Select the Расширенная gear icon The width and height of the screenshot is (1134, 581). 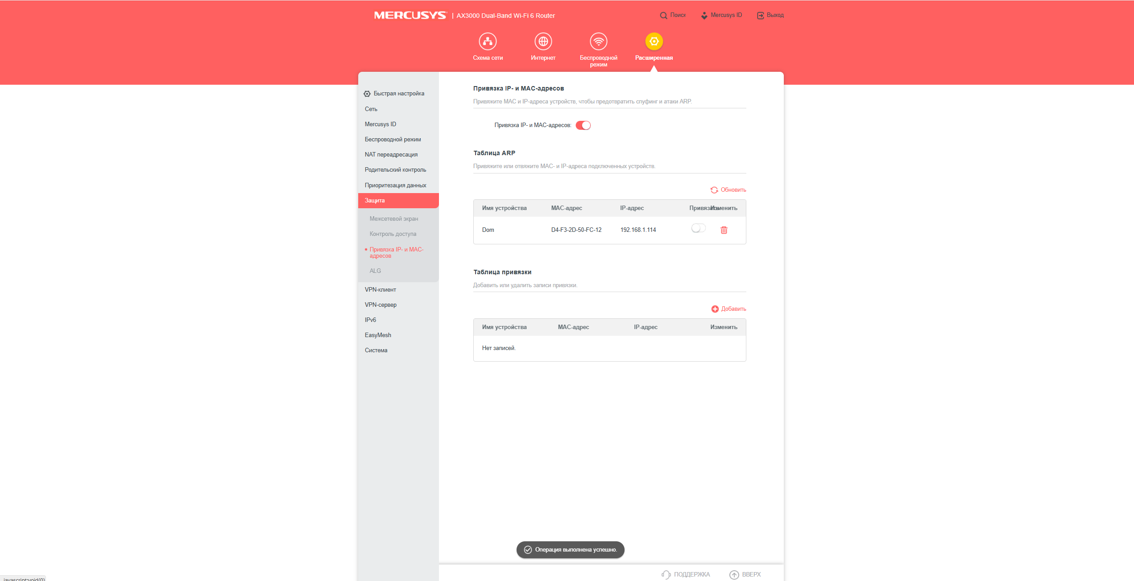[654, 41]
